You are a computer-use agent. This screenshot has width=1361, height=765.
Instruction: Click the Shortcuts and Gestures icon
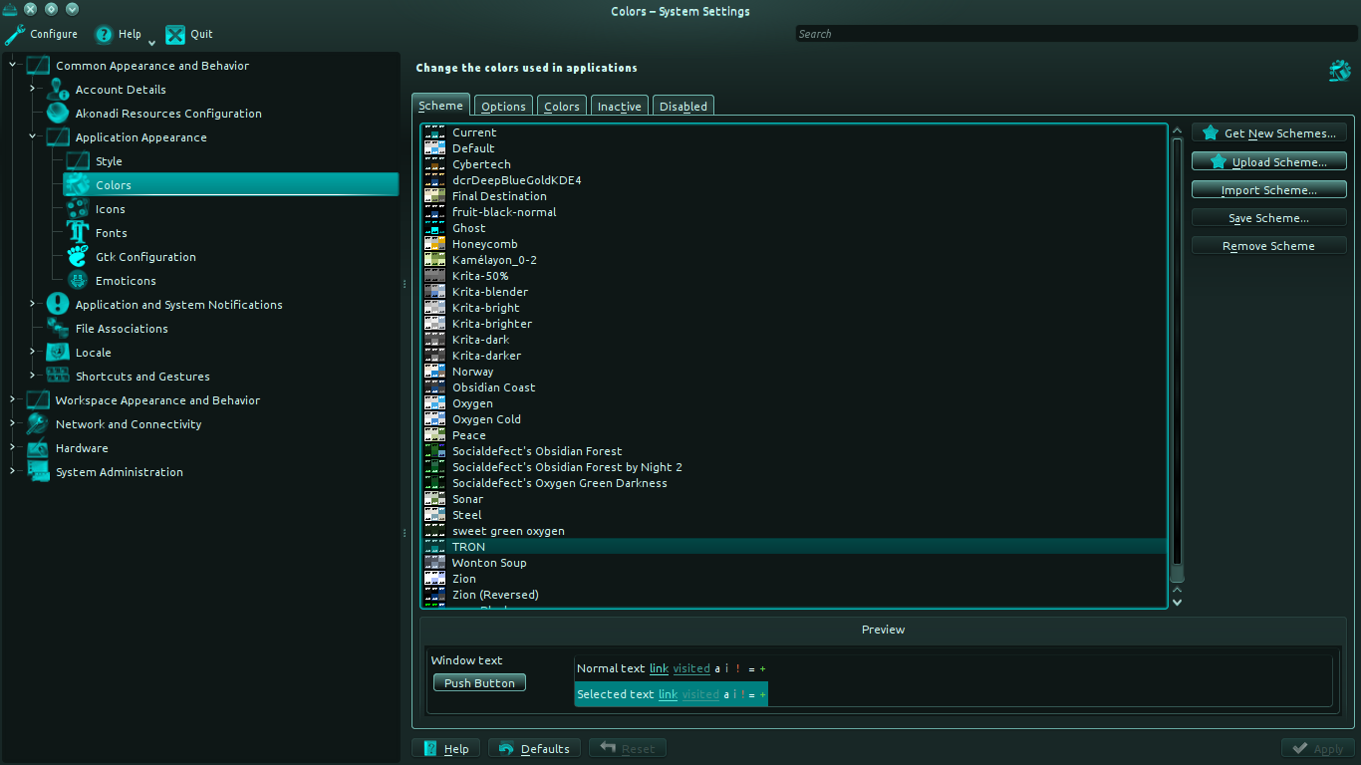(x=57, y=376)
